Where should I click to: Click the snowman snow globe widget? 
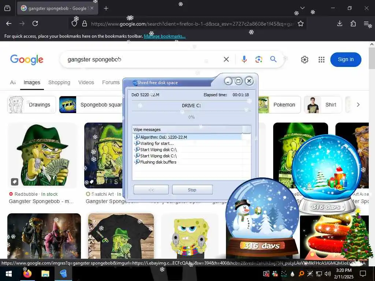[x=262, y=217]
